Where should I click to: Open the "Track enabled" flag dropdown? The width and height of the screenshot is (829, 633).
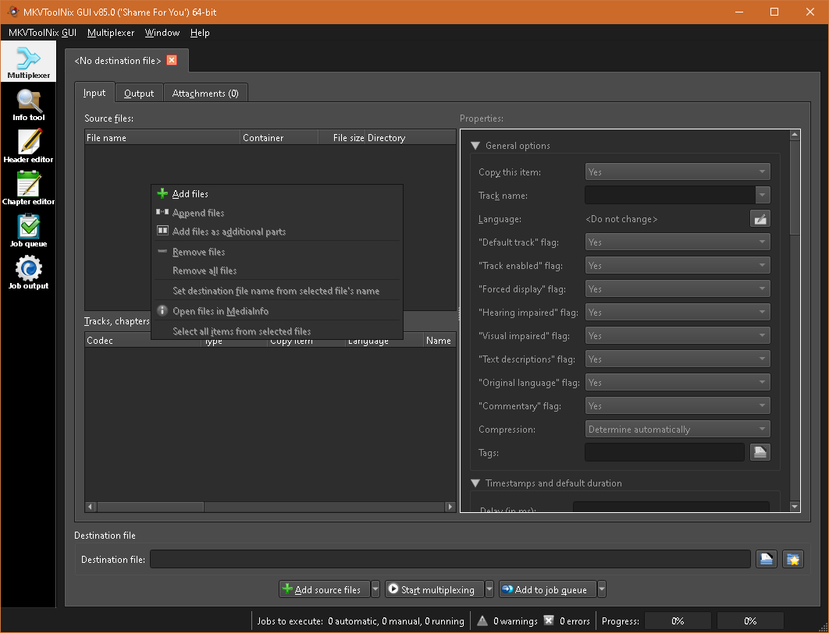pyautogui.click(x=678, y=265)
